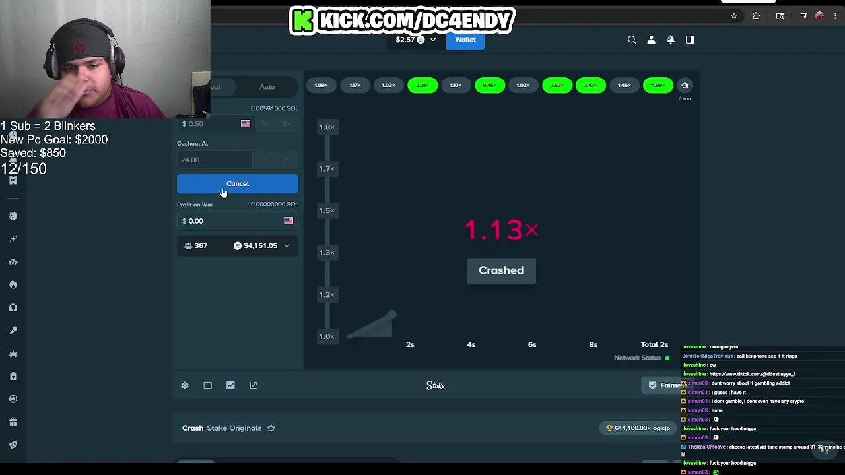
Task: Click TheRealSmoove username in chat
Action: pyautogui.click(x=706, y=447)
